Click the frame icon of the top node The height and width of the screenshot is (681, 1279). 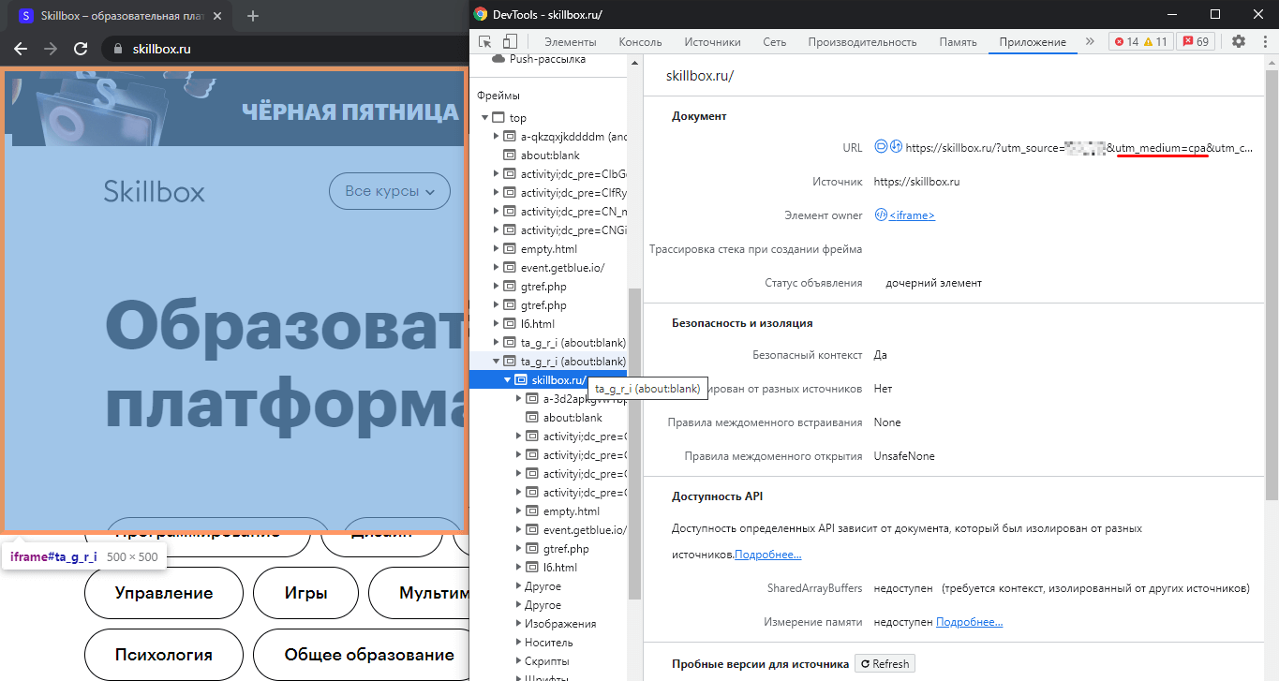[498, 118]
